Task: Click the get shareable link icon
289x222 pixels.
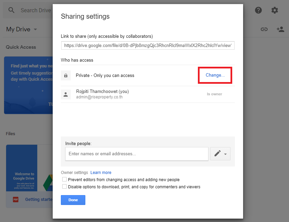Action: coord(264,29)
